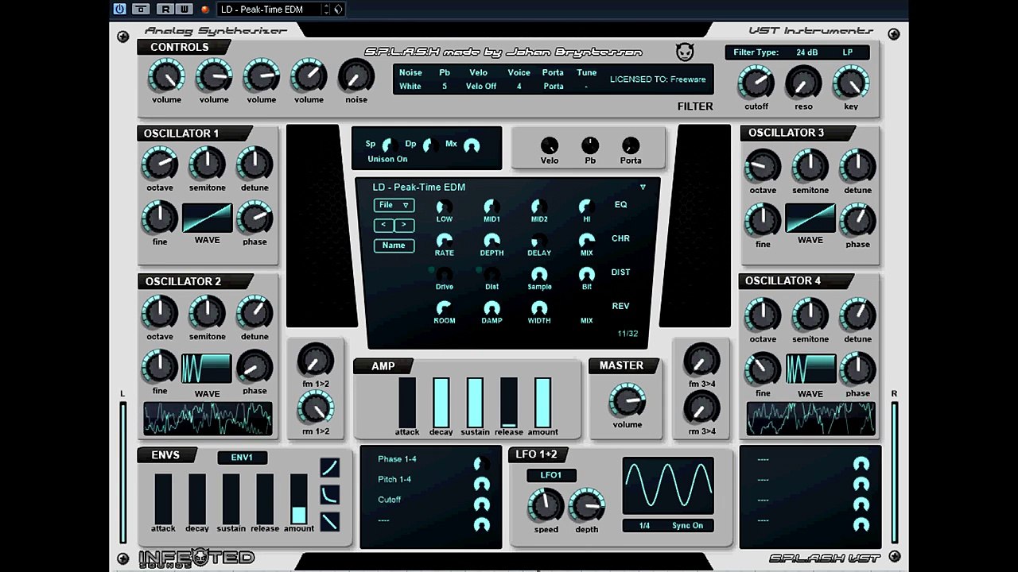Enable Read automation R button
The image size is (1018, 572).
coord(165,9)
